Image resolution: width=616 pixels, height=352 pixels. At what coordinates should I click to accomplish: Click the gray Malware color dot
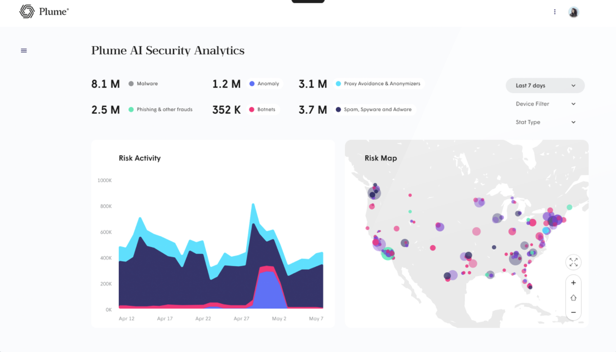(x=131, y=84)
